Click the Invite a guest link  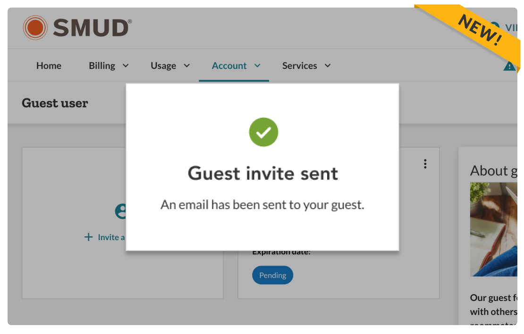click(x=110, y=237)
